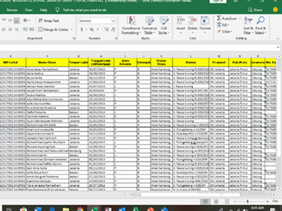Open the Help tab
Screen dimensions: 282x211
tap(43, 10)
